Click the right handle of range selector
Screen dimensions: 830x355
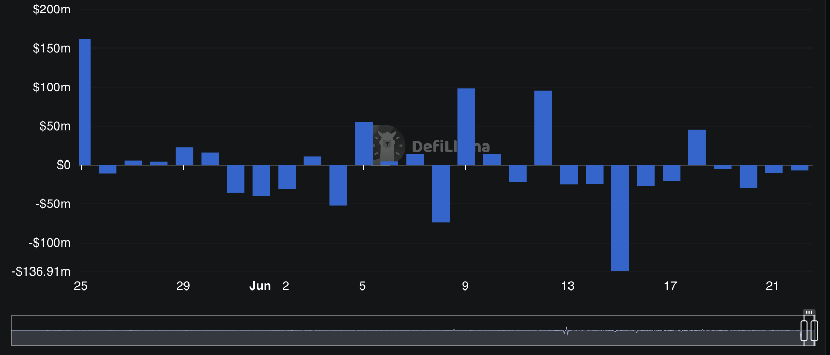click(814, 330)
